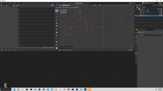The height and width of the screenshot is (91, 163).
Task: Hide the Camera object in viewport
Action: [160, 11]
